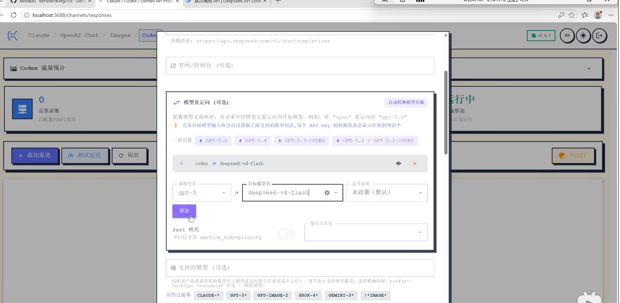Screen dimensions: 620x303
Task: Reload the page with the browser refresh icon
Action: click(x=14, y=15)
